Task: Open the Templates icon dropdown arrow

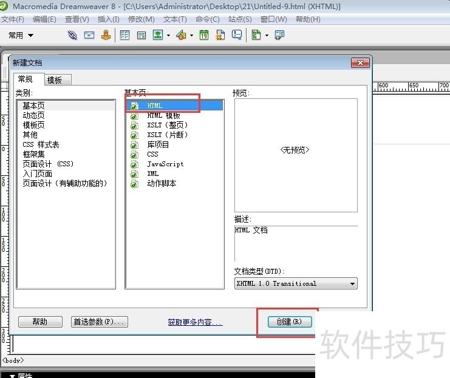Action: 267,36
